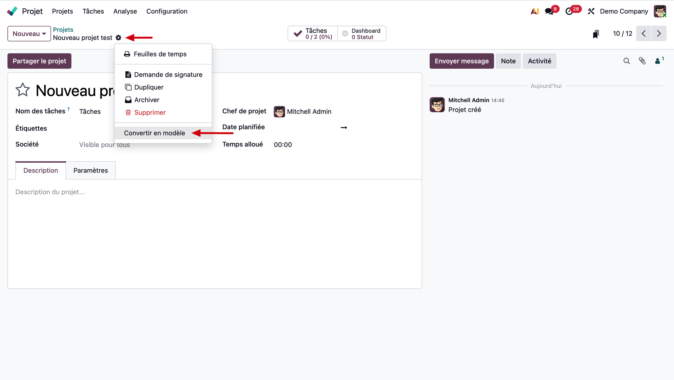Click the gear icon beside the project name
This screenshot has width=674, height=380.
118,38
